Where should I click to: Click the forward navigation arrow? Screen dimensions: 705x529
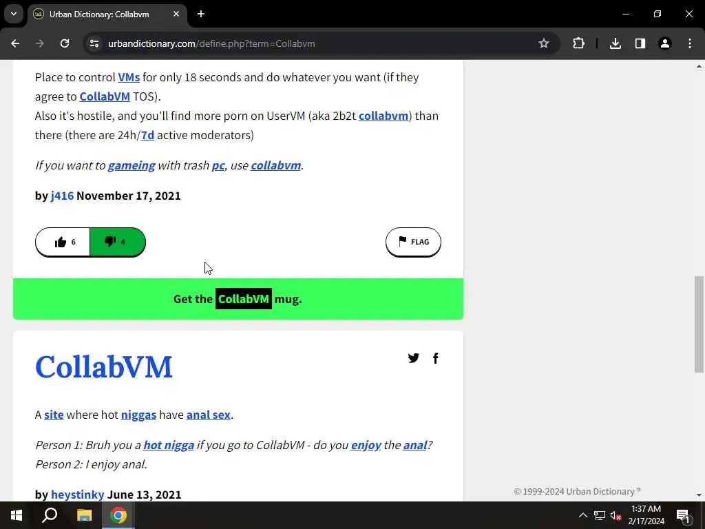tap(40, 43)
